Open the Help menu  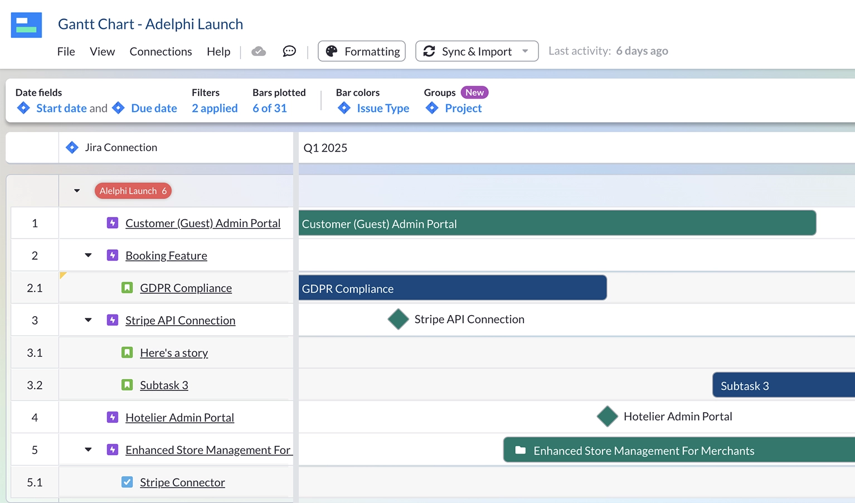point(218,51)
